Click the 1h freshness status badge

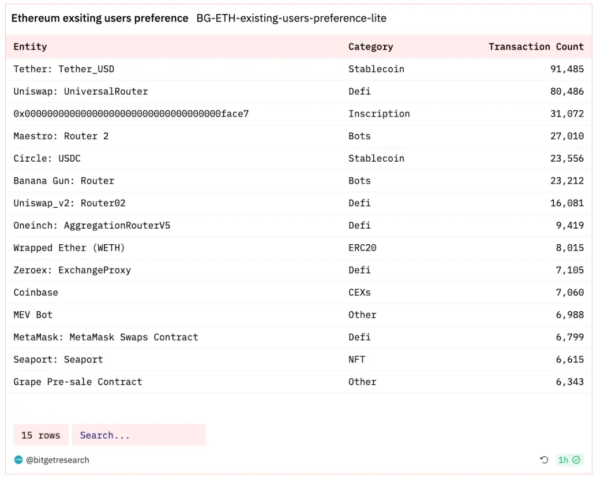[x=570, y=460]
